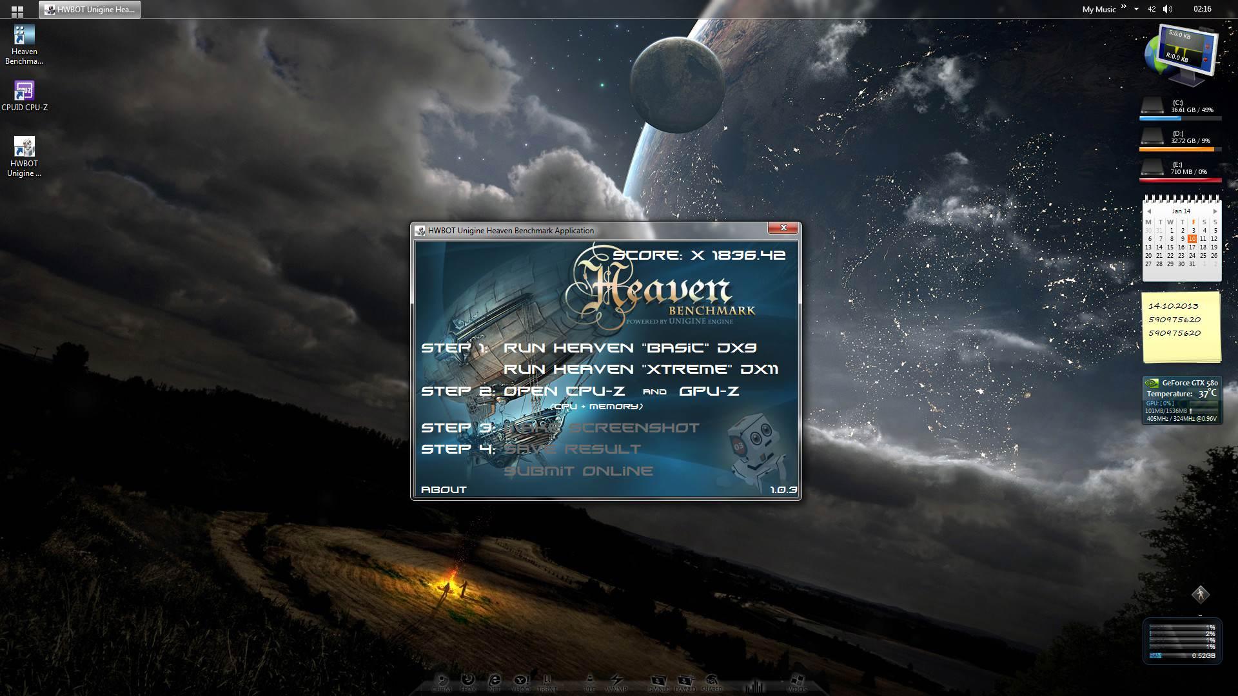Launch VLC from the bottom dock

tap(589, 682)
